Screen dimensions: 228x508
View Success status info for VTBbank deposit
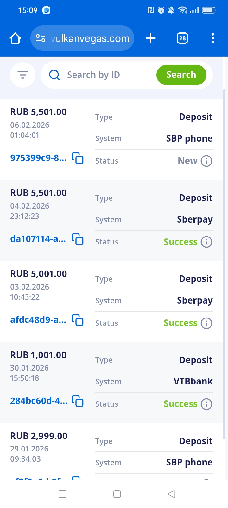click(206, 404)
